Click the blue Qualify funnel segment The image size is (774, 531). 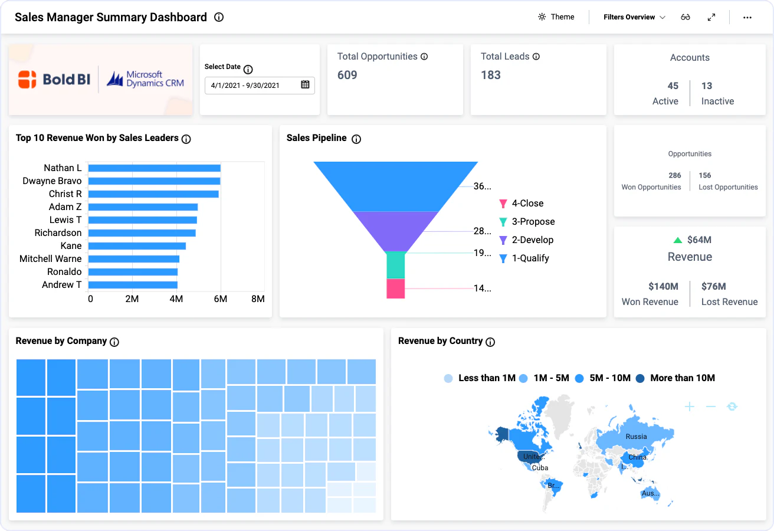[395, 186]
